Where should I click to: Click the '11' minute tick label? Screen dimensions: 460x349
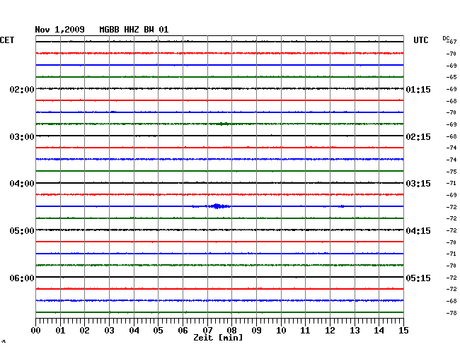(x=305, y=331)
